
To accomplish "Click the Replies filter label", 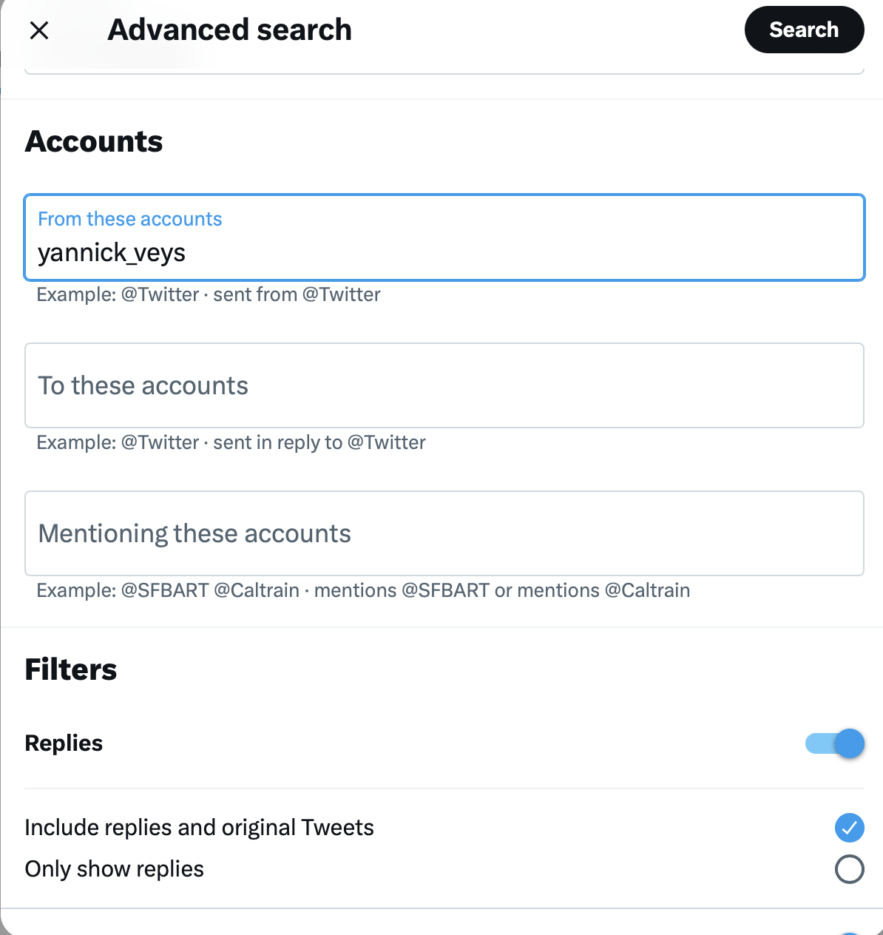I will (x=64, y=743).
